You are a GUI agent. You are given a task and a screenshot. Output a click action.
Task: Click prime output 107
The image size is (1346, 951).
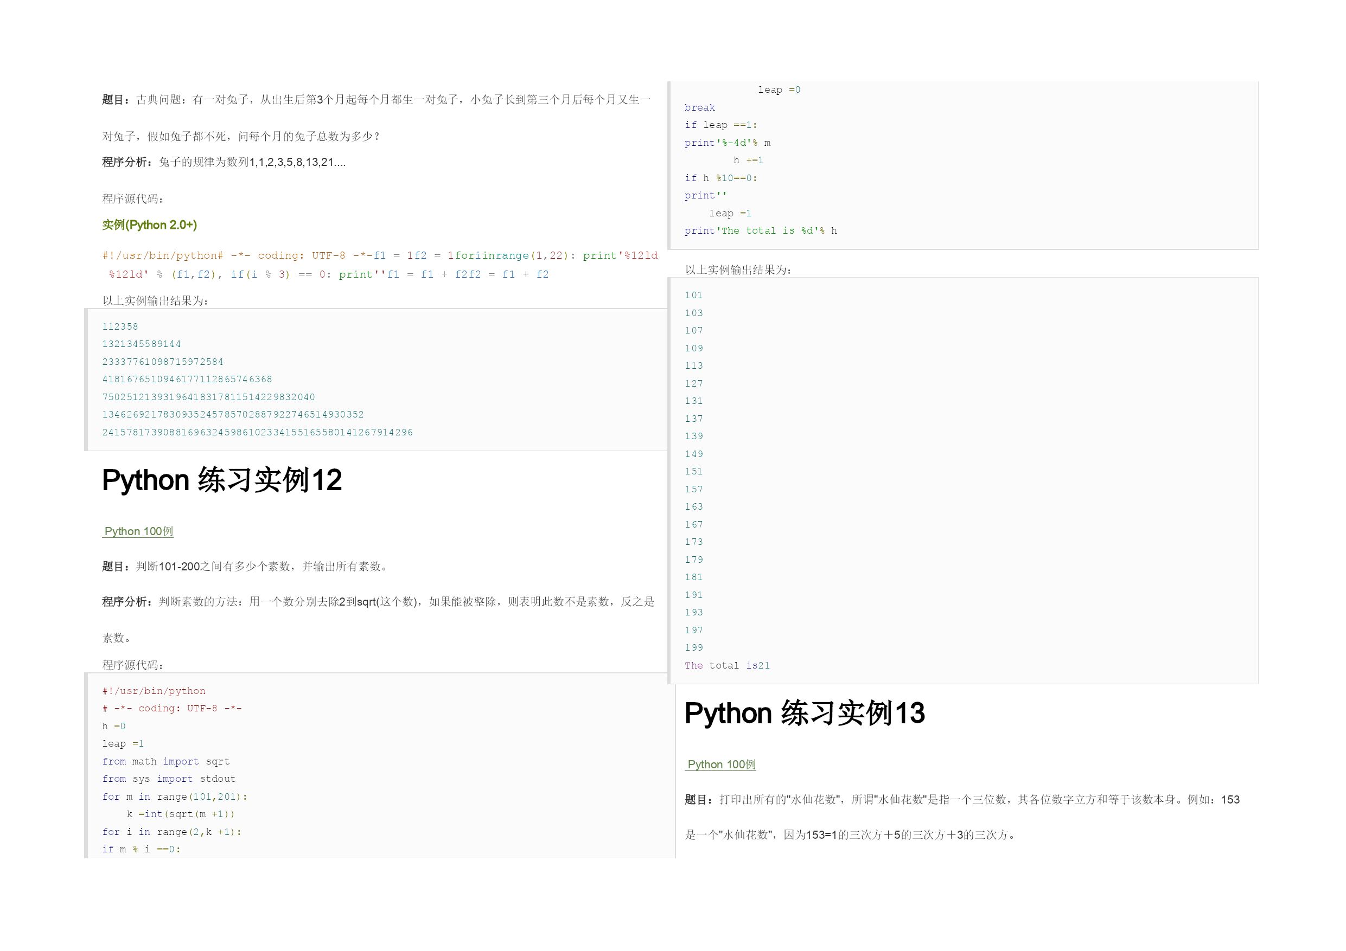point(693,331)
